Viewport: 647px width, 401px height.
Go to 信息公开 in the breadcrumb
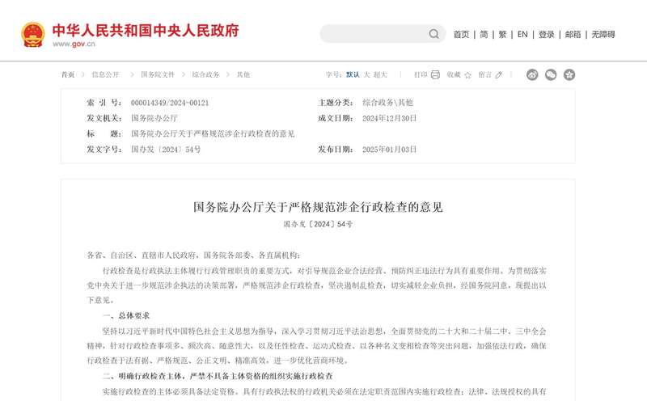[105, 74]
